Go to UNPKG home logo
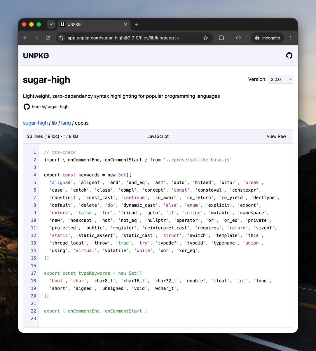This screenshot has width=316, height=351. coord(36,56)
